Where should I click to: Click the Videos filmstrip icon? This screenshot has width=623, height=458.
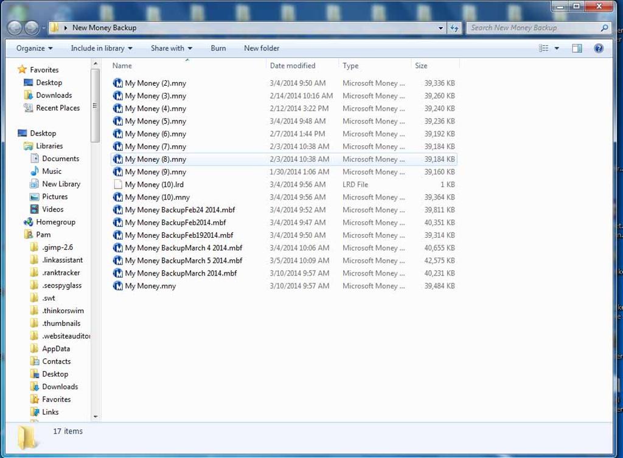[x=35, y=209]
